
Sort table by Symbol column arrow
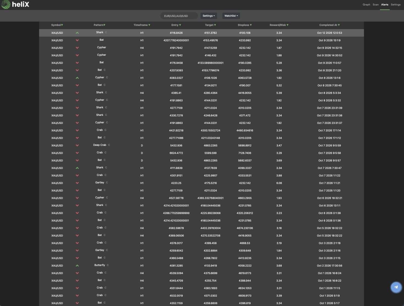pos(62,25)
